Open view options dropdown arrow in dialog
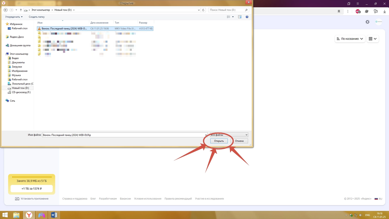389x219 pixels. 233,17
